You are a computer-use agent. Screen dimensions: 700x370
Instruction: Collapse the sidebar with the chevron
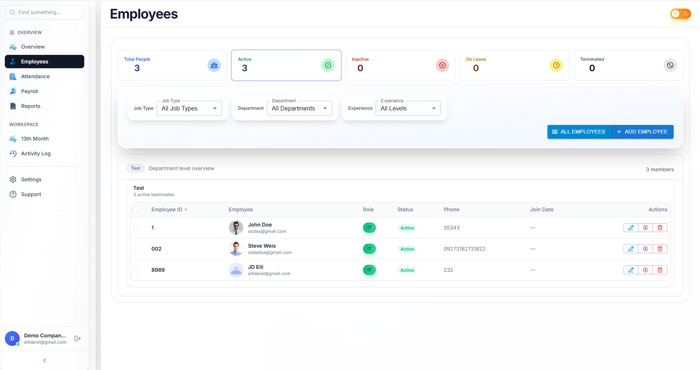click(44, 360)
